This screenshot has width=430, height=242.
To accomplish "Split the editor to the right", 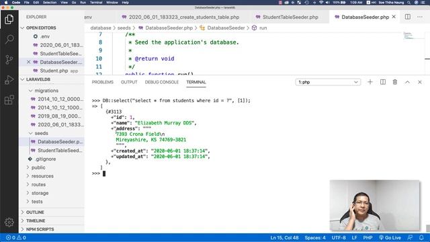I will 408,17.
